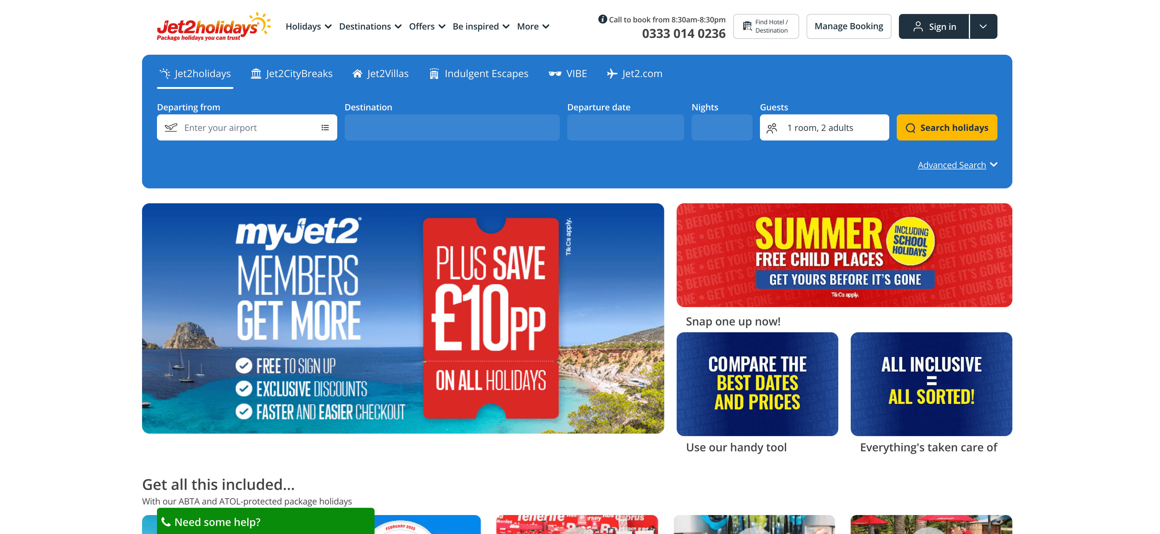The image size is (1160, 534).
Task: Click the Jet2.com airplane icon
Action: pos(611,73)
